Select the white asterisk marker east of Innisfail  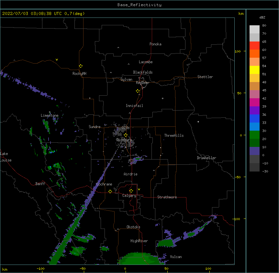[x=162, y=98]
